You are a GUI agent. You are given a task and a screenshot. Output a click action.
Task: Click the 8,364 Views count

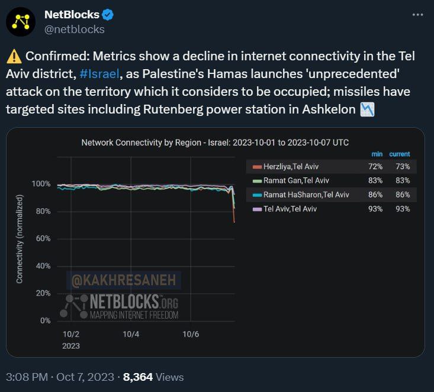pos(153,377)
